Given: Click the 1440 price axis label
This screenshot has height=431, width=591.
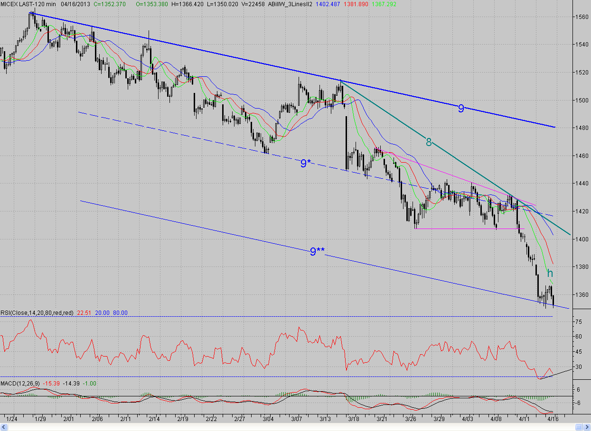Looking at the screenshot, I should coord(582,183).
